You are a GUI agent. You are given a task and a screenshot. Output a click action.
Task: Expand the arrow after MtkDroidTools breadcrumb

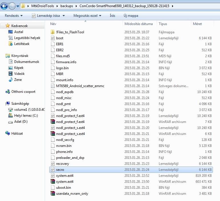click(57, 6)
